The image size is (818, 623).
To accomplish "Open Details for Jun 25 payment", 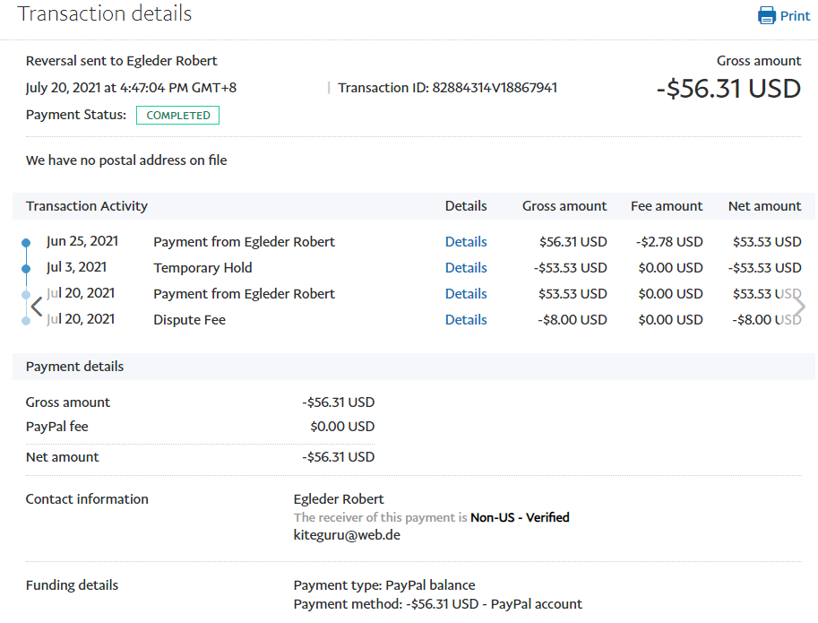I will pos(466,242).
